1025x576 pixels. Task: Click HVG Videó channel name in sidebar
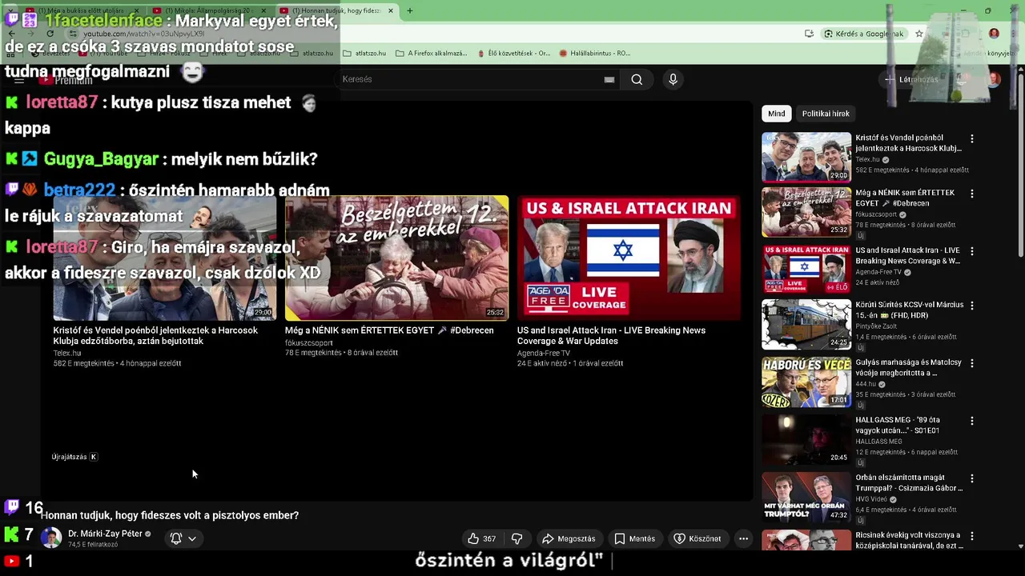point(873,499)
